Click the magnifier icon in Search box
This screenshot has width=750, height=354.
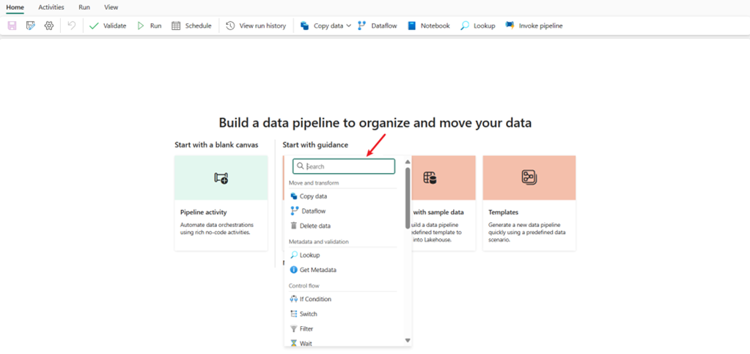pyautogui.click(x=301, y=166)
